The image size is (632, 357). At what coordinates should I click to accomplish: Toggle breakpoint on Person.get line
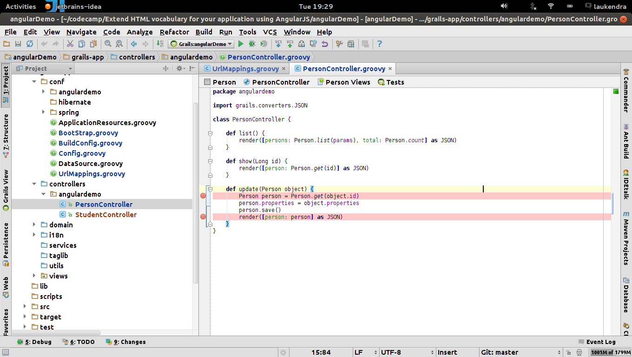[x=203, y=196]
